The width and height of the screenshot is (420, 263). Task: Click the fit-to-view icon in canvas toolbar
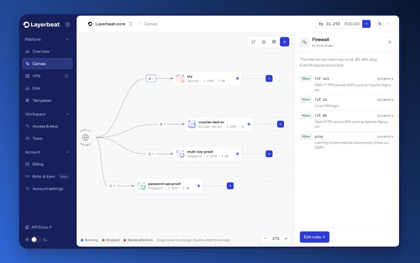pyautogui.click(x=264, y=42)
